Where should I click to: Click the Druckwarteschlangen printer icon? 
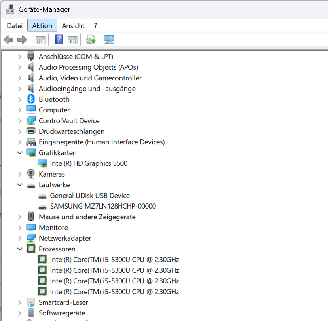pos(31,131)
